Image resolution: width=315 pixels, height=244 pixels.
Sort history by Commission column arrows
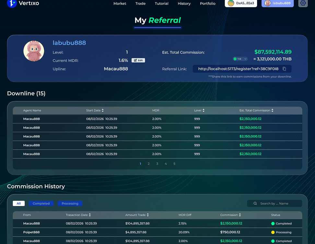[x=240, y=215]
